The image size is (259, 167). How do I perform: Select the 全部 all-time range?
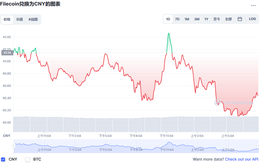point(228,19)
